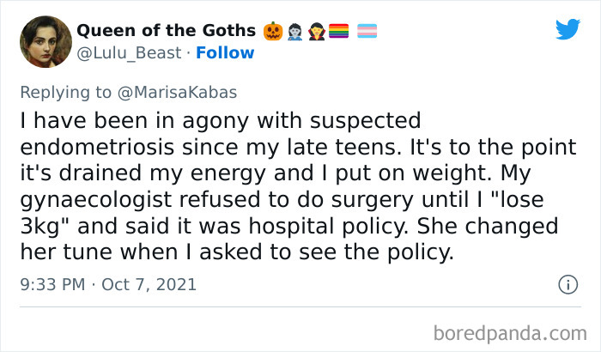Click the @Lulu_Beast handle
The width and height of the screenshot is (601, 352).
point(127,52)
